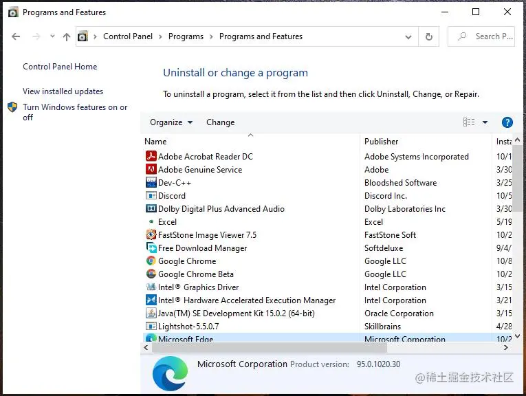Screen dimensions: 526x396
Task: Click the Control Panel breadcrumb
Action: pyautogui.click(x=128, y=36)
